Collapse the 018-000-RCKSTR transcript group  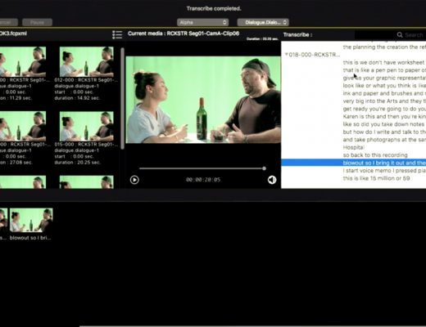[x=286, y=55]
